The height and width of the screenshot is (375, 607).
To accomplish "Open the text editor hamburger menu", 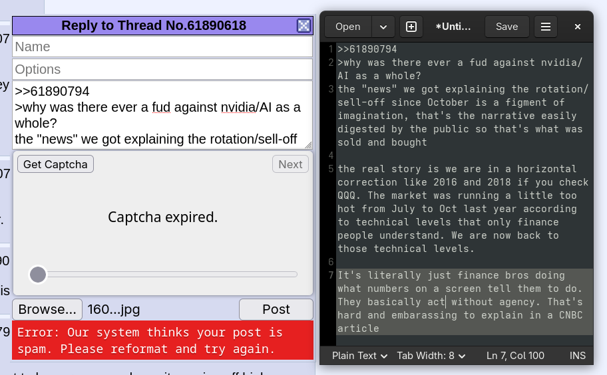I will 546,27.
